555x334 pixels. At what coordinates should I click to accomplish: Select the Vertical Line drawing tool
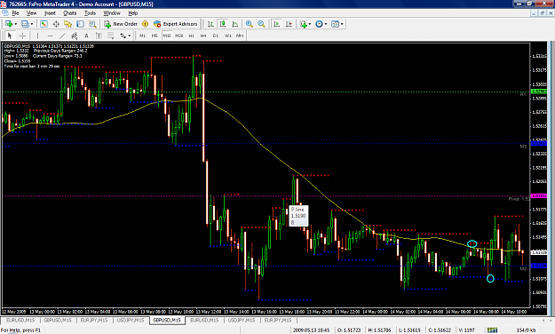(37, 36)
